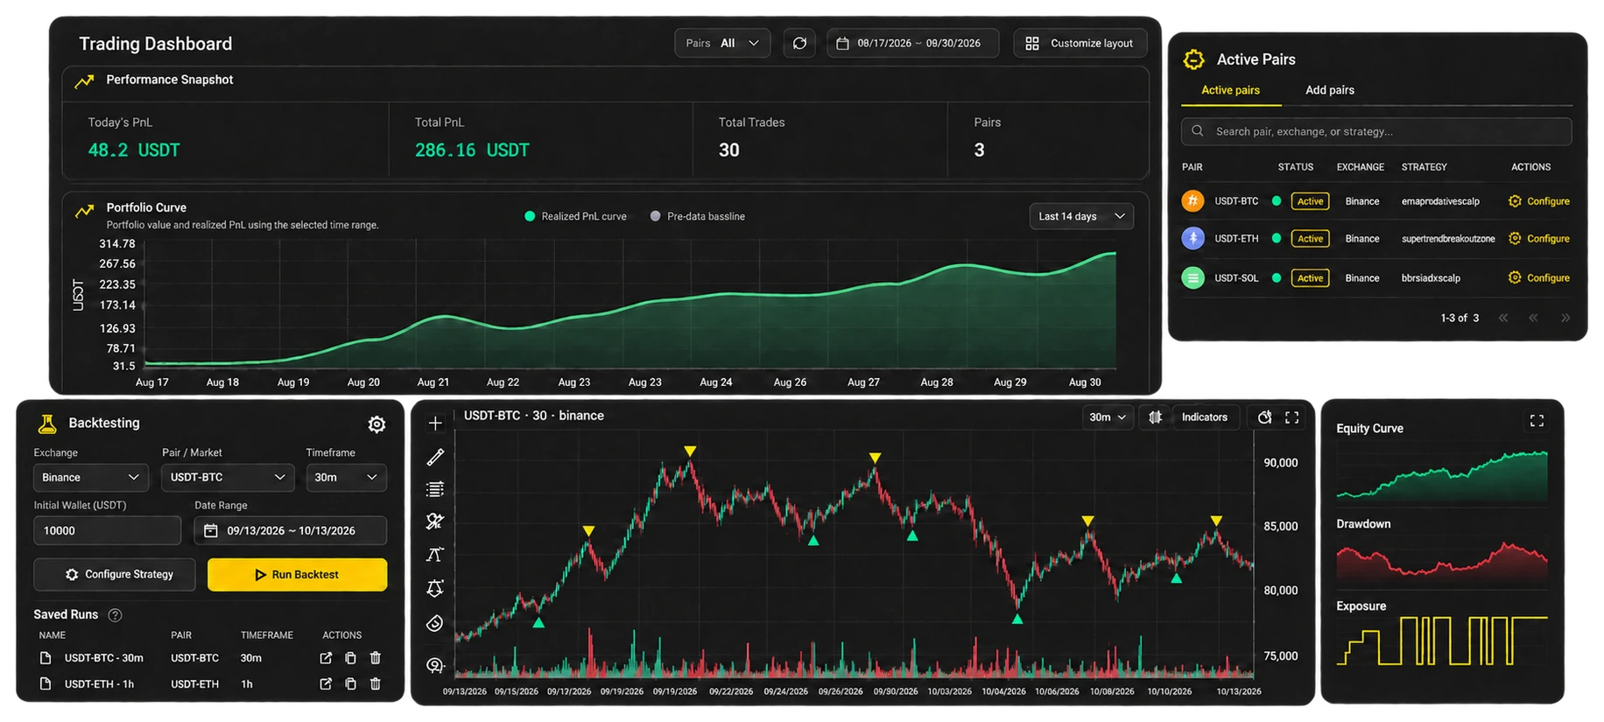This screenshot has height=722, width=1604.
Task: Open the Exchange Binance dropdown
Action: [x=91, y=477]
